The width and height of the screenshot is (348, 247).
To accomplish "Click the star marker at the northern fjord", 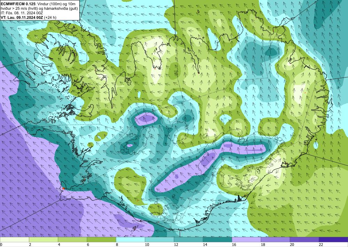I will coord(159,68).
